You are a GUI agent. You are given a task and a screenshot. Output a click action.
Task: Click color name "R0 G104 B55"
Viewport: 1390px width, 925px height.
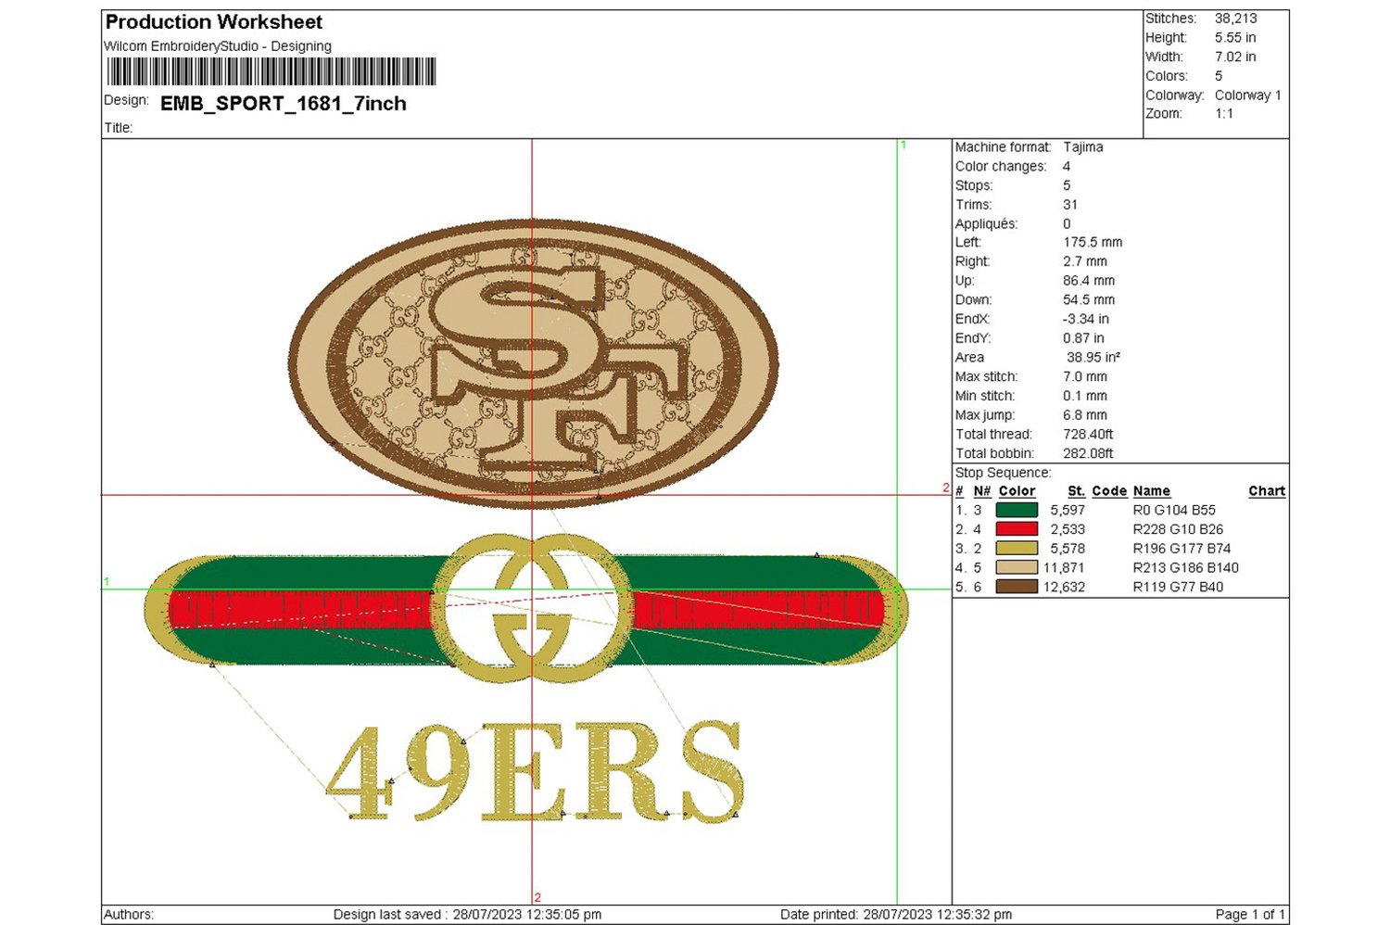tap(1174, 511)
